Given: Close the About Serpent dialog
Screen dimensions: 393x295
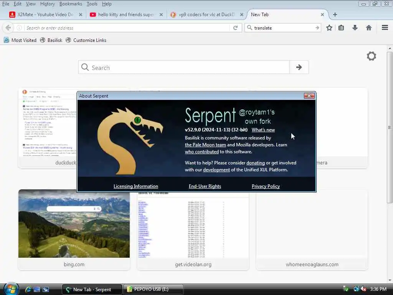Looking at the screenshot, I should pos(309,96).
